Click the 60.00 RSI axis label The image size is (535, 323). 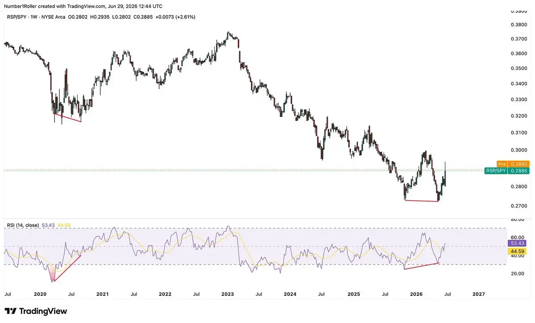click(518, 237)
